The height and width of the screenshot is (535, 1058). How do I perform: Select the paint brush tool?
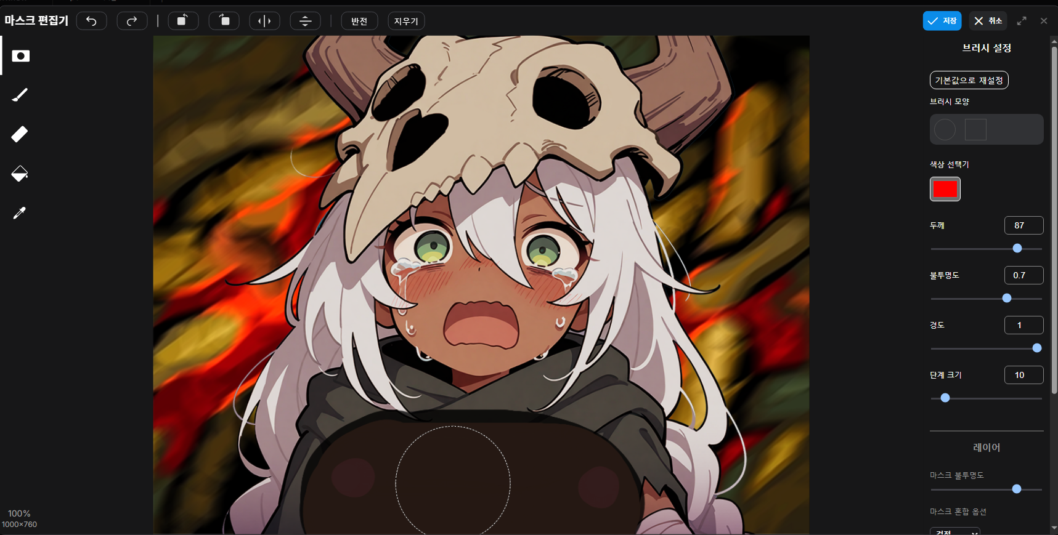[x=20, y=95]
